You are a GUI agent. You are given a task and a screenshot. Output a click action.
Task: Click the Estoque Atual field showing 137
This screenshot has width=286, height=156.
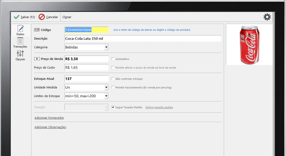pos(87,79)
